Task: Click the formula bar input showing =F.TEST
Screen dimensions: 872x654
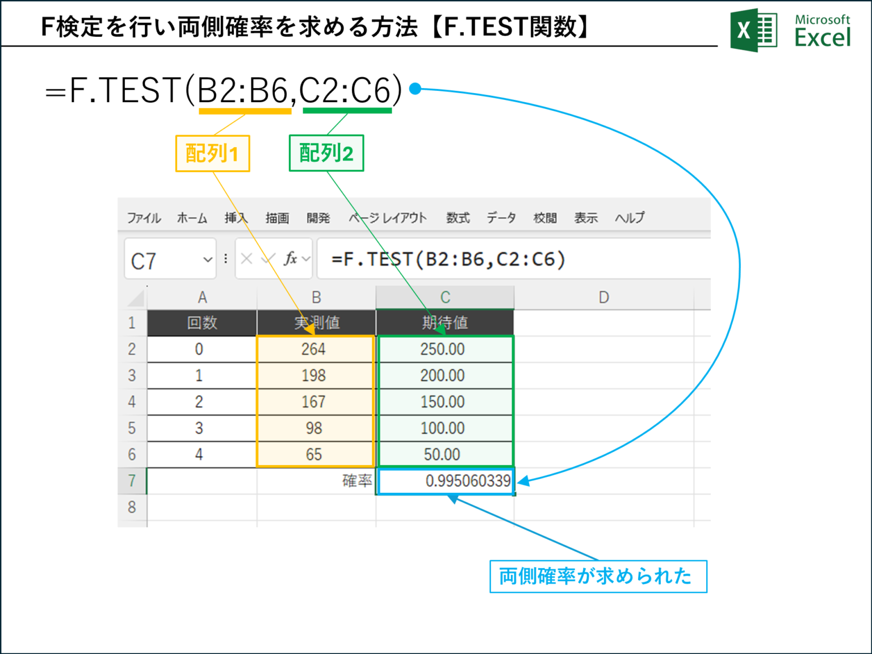Action: [511, 259]
